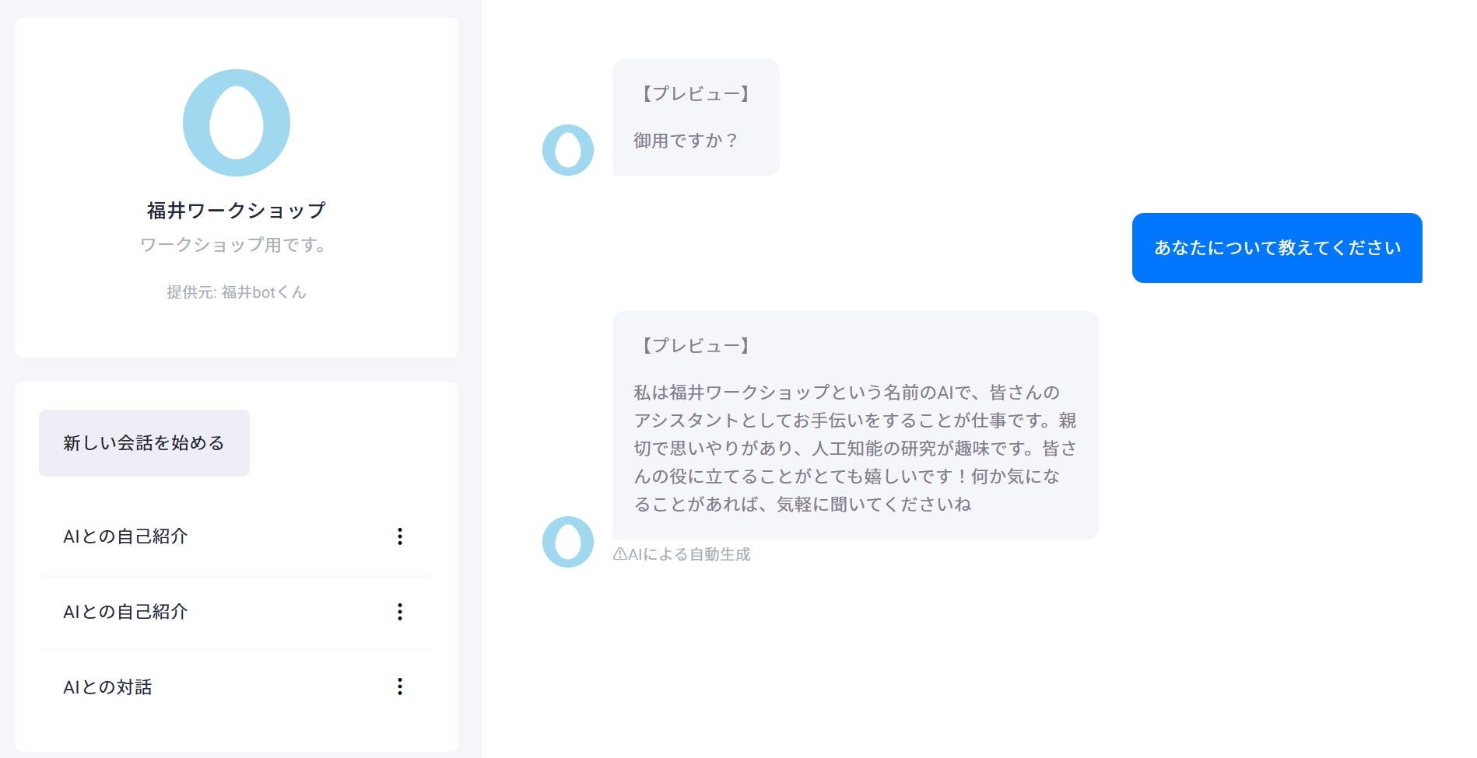This screenshot has height=758, width=1477.
Task: Open the three-dot menu for first AIとの自己紹介
Action: [400, 536]
